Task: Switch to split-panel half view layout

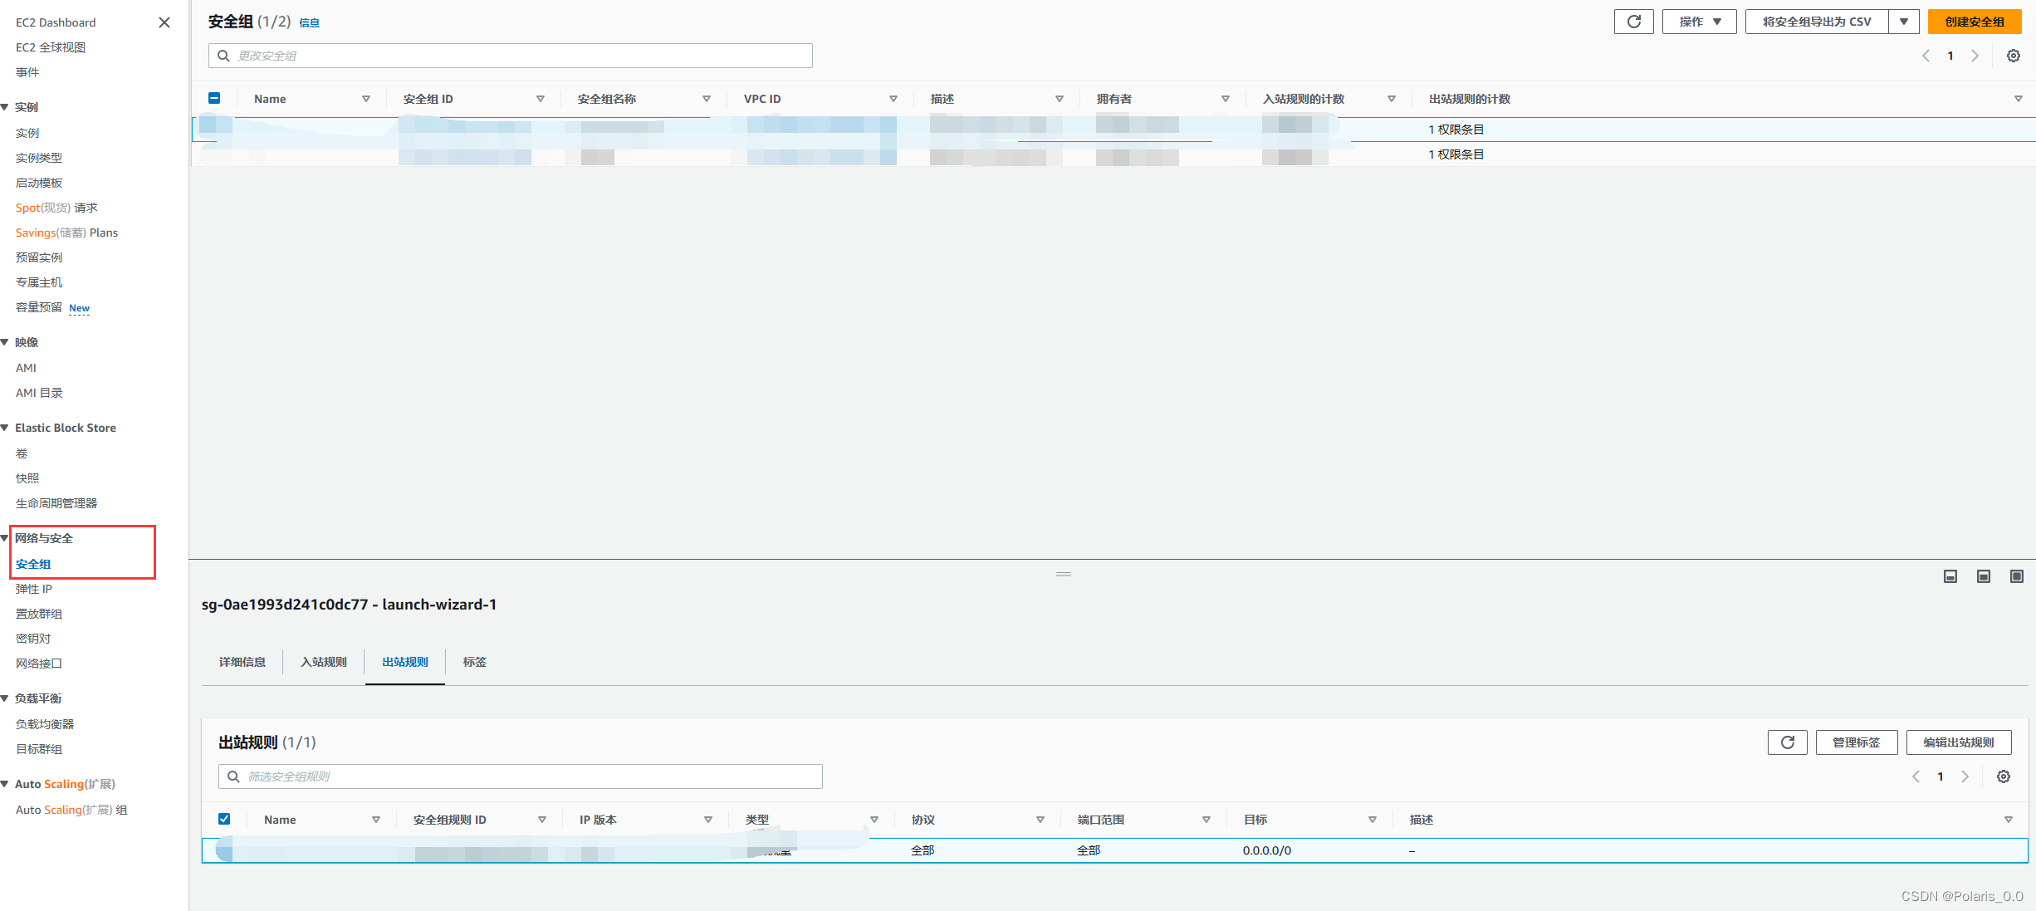Action: pos(1984,575)
